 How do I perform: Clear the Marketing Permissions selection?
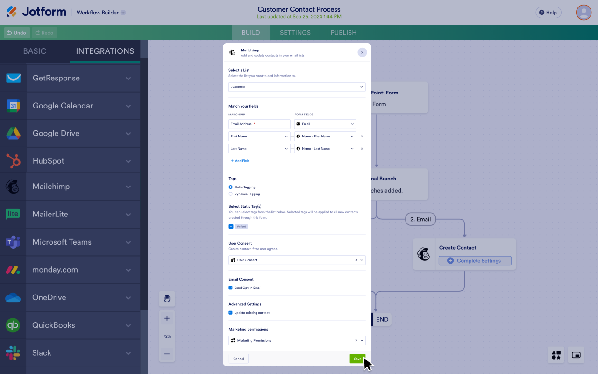(x=356, y=340)
